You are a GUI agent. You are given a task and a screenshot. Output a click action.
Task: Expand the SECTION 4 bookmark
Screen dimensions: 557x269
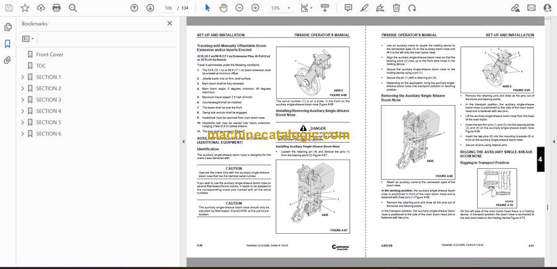23,111
